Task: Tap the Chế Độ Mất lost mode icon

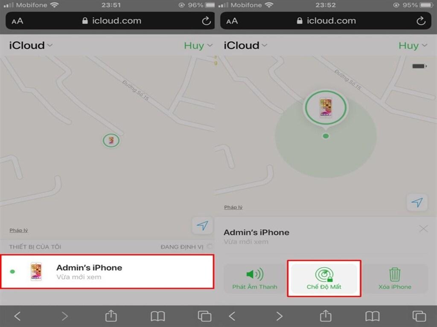Action: (x=324, y=275)
